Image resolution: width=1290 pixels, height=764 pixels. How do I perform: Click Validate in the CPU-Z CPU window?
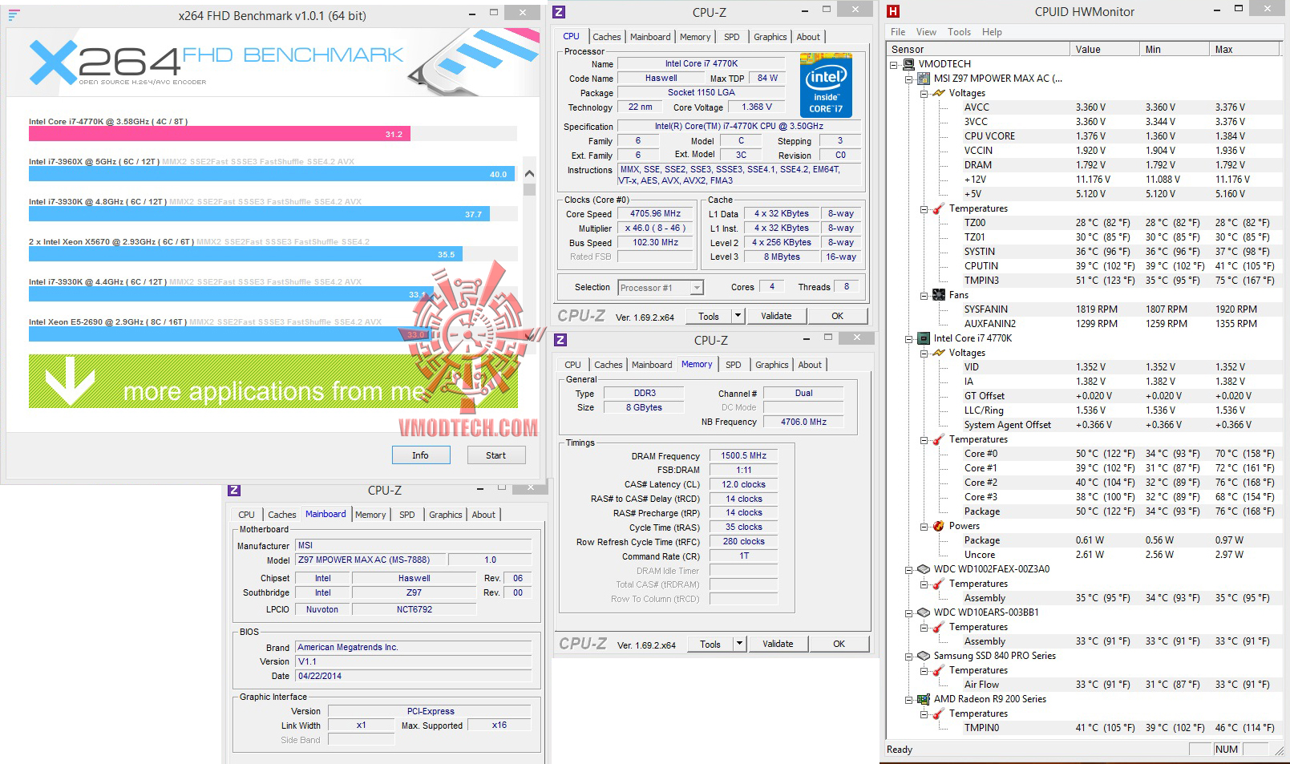(x=776, y=316)
